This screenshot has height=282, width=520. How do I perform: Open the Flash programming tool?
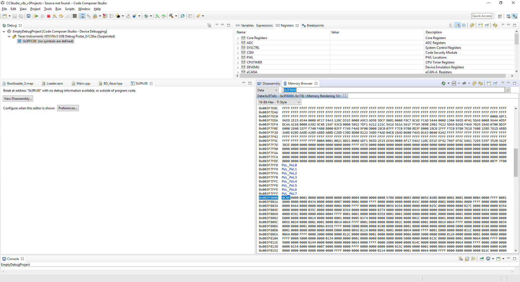click(x=119, y=16)
